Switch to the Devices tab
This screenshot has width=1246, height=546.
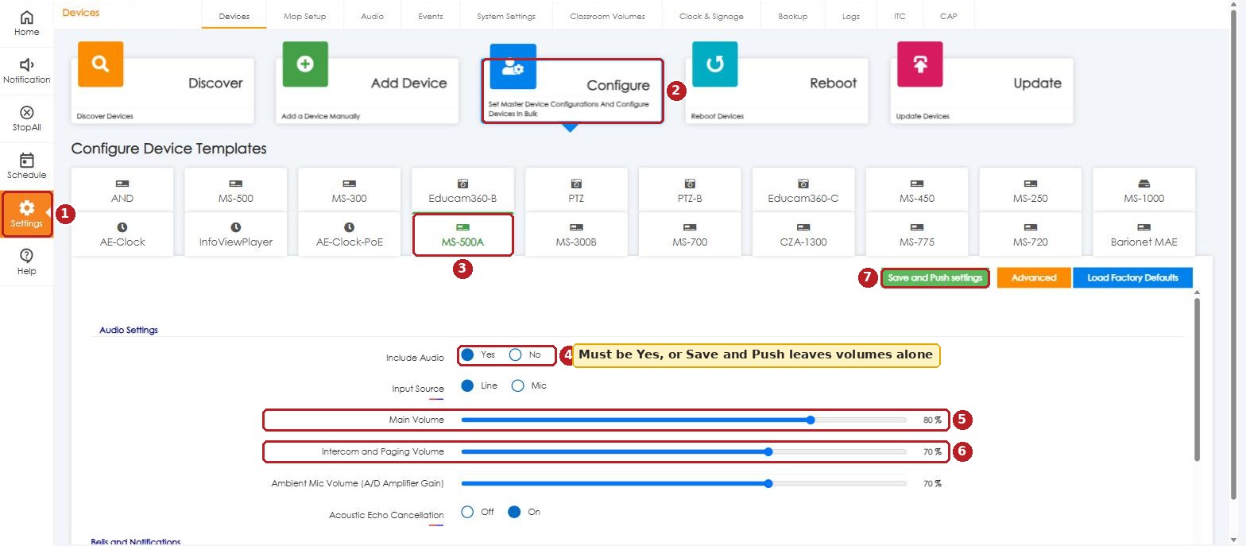234,16
